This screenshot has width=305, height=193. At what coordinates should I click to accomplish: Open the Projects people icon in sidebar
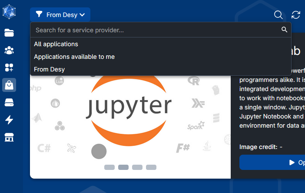[9, 50]
